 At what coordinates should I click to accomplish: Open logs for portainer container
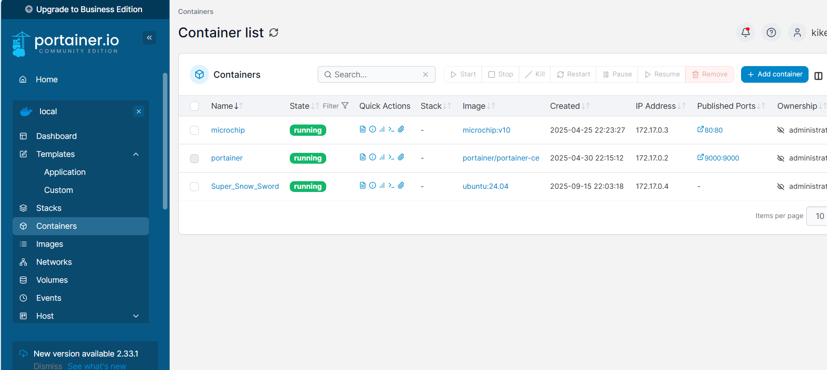click(363, 157)
